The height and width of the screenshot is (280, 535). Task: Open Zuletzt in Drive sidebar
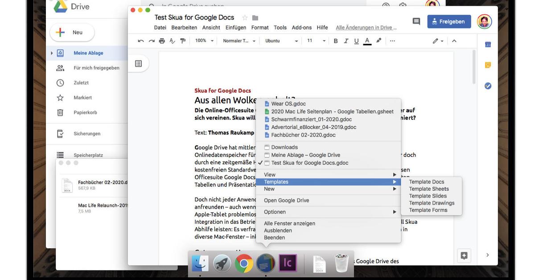tap(81, 83)
